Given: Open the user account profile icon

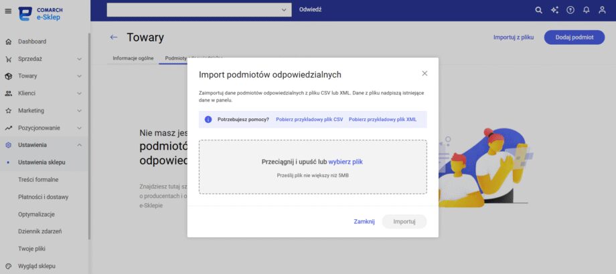Looking at the screenshot, I should pos(602,10).
